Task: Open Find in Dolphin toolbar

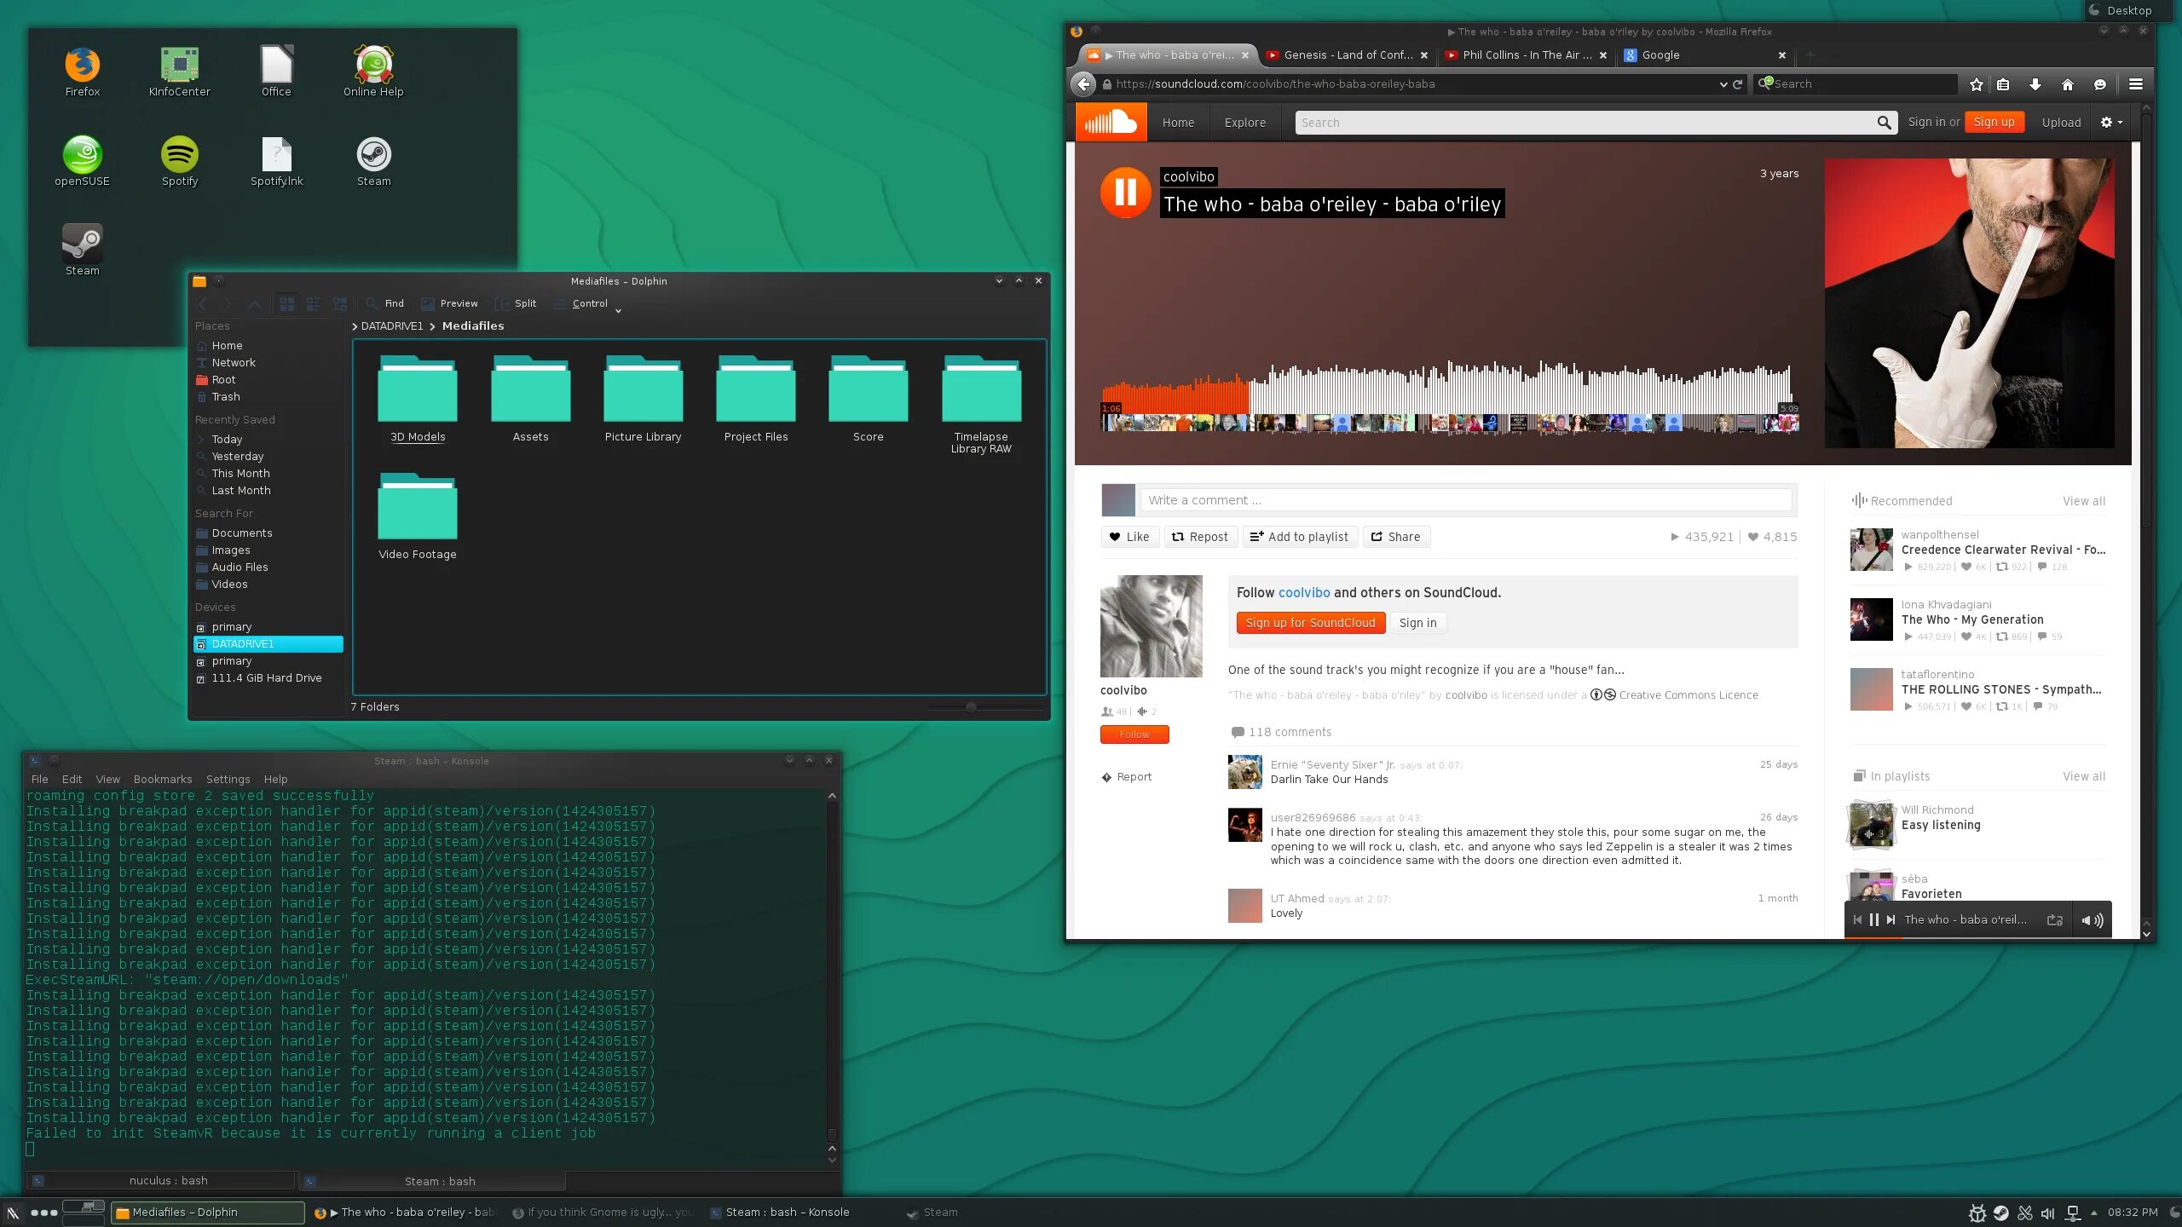Action: [x=385, y=303]
